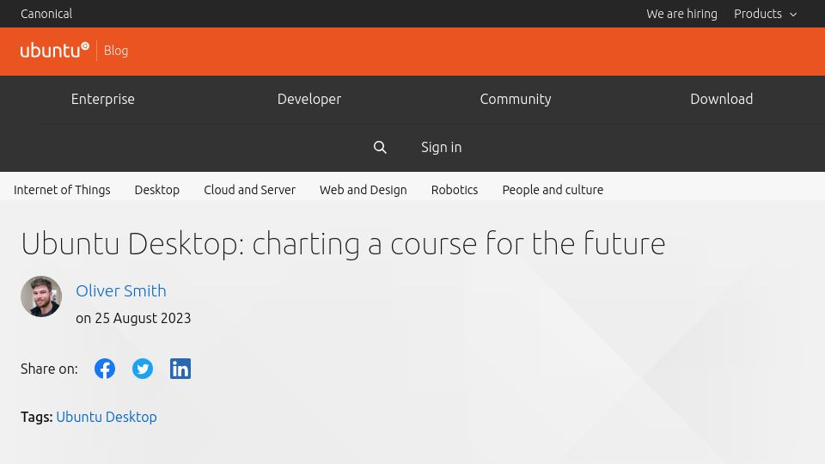Click the date text 25 August 2023

point(143,318)
